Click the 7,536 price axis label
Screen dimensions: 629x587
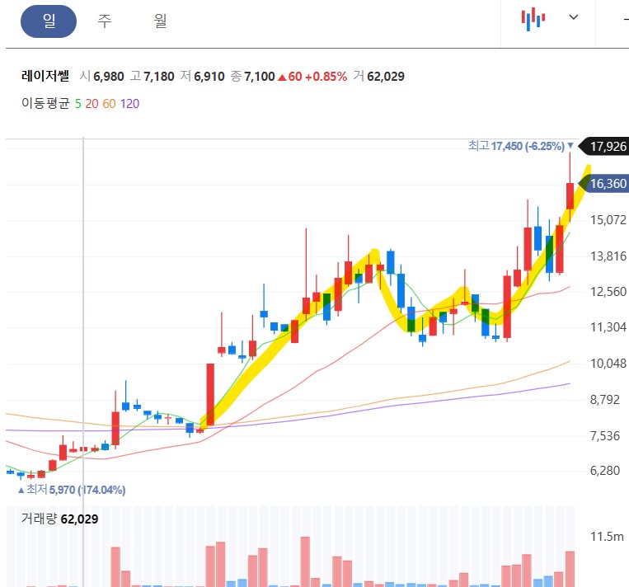[x=605, y=436]
